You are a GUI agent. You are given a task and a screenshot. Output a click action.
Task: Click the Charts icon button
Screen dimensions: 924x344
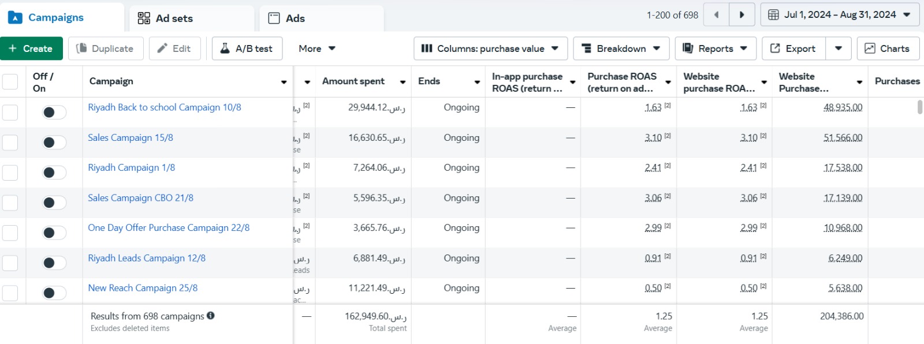tap(886, 48)
